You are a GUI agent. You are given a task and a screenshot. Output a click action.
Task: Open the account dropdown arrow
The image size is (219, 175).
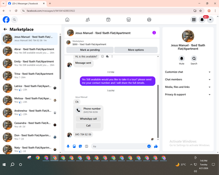coord(210,20)
